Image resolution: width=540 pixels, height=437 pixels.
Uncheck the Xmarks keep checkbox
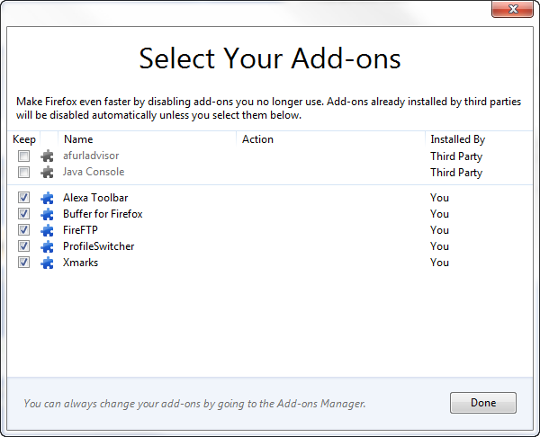24,263
